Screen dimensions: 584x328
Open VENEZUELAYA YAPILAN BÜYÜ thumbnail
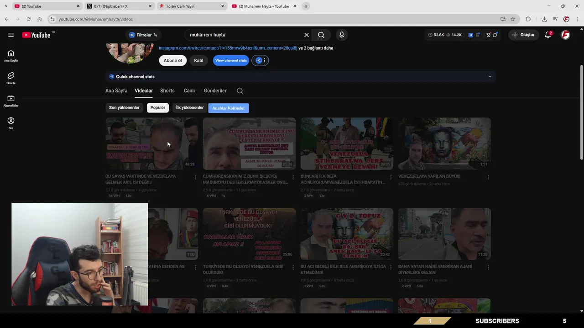point(444,143)
